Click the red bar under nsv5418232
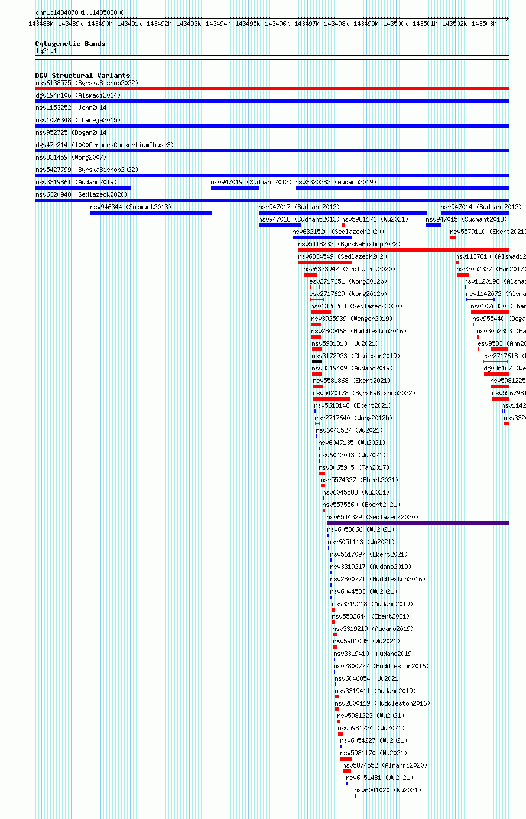The width and height of the screenshot is (526, 819). point(404,250)
